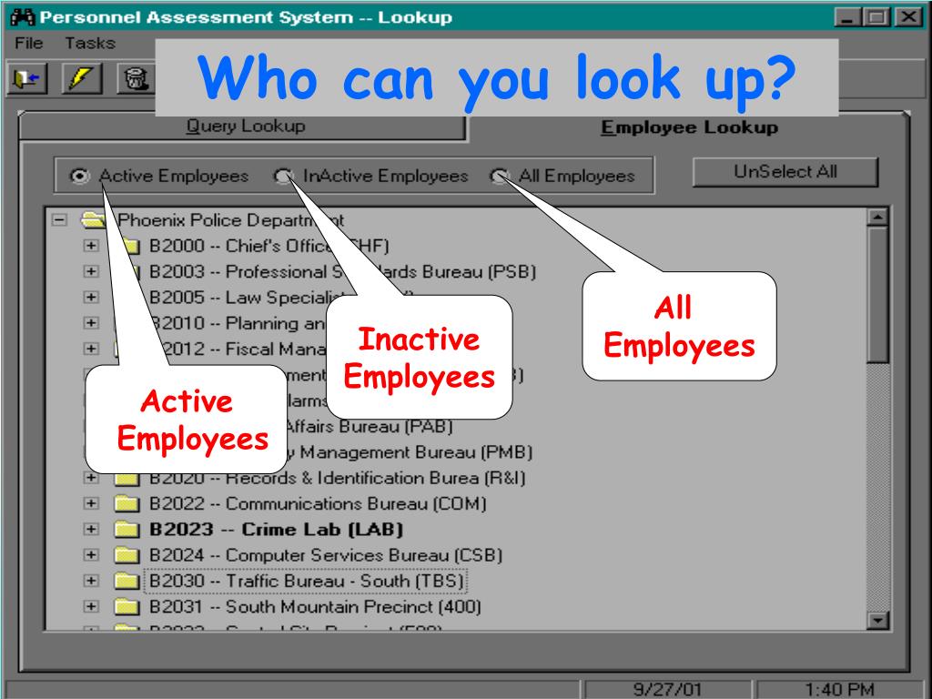This screenshot has width=932, height=699.
Task: Select the B2000 Chief's Office row
Action: coord(268,246)
